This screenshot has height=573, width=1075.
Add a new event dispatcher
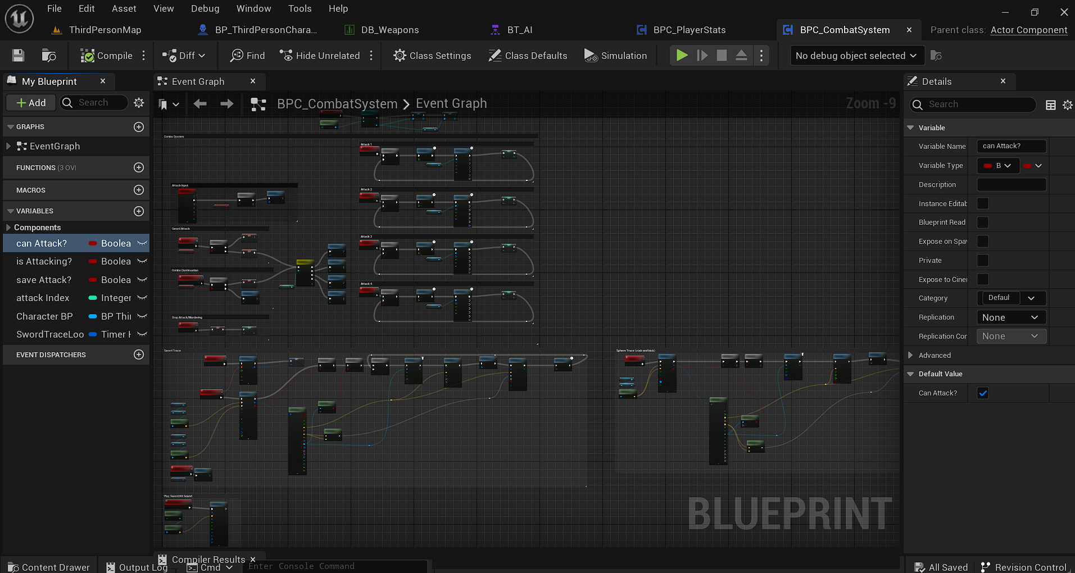(x=139, y=354)
